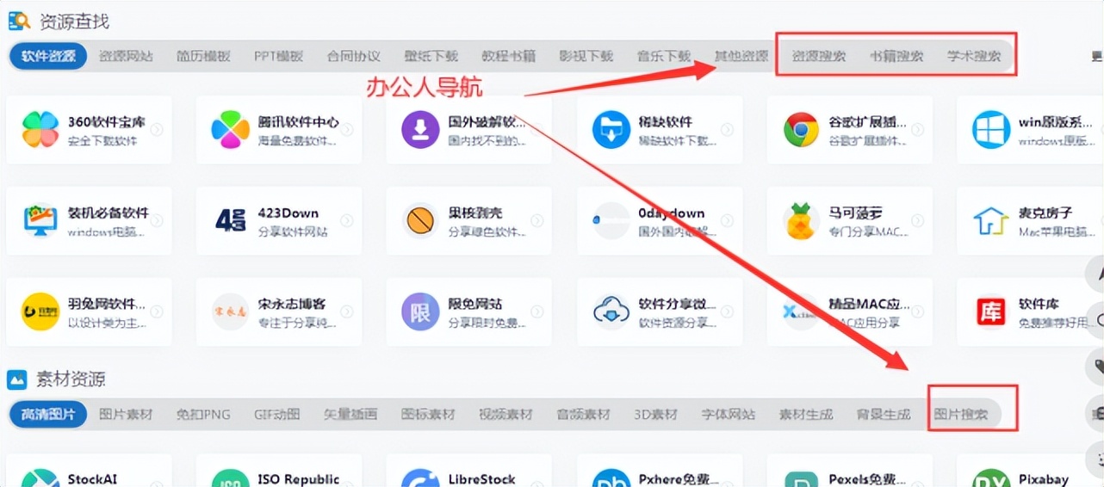Click the purple 限 icon of 限免网站
The height and width of the screenshot is (487, 1104).
[420, 311]
